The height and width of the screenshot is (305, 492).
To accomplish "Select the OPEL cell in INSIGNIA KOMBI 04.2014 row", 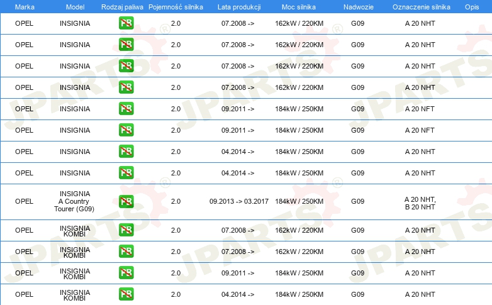I will [x=24, y=294].
